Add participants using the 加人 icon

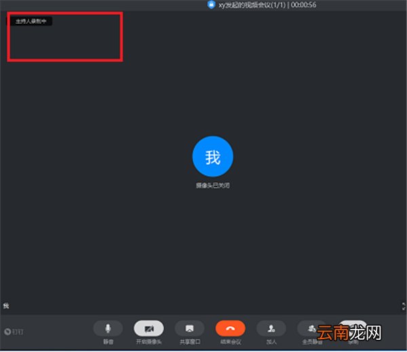271,328
